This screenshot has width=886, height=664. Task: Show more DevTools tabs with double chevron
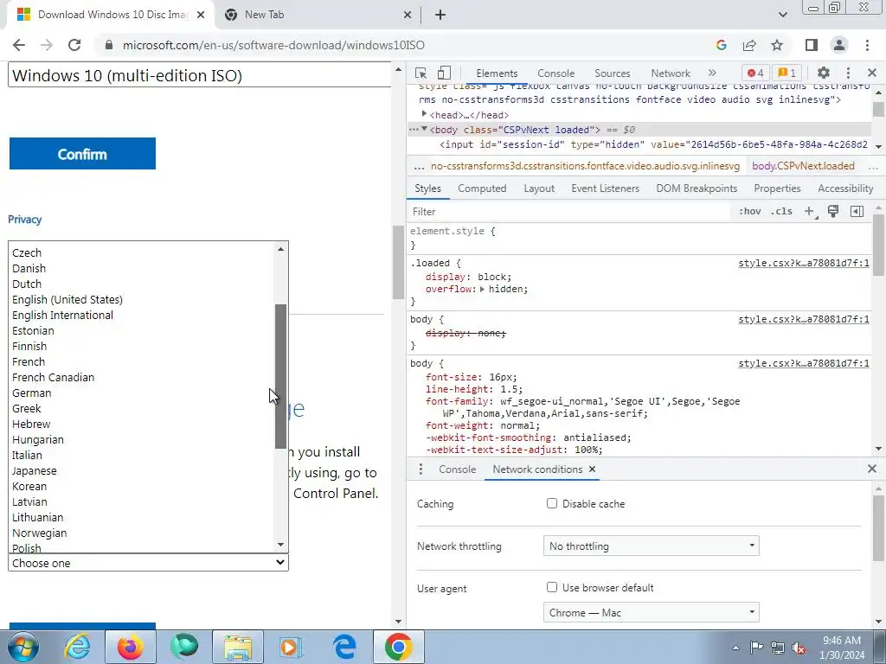click(712, 73)
